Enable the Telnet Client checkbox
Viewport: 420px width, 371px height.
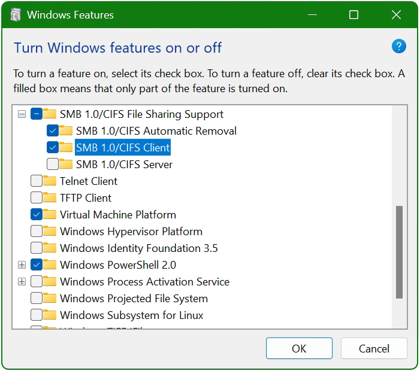click(x=37, y=181)
